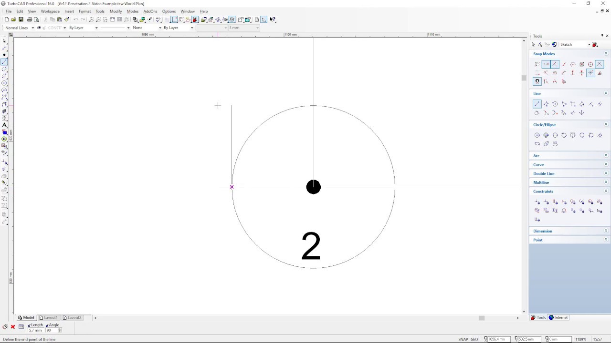Viewport: 611px width, 343px height.
Task: Click the Print icon in the toolbar
Action: [29, 20]
